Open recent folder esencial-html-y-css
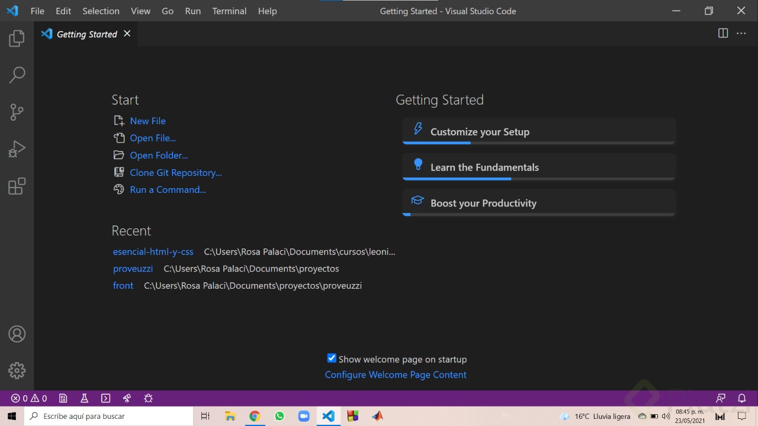Screen dimensions: 758x426 click(153, 251)
